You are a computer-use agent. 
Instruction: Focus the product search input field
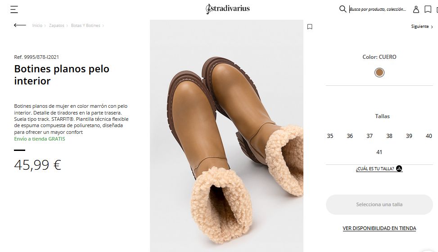(378, 9)
